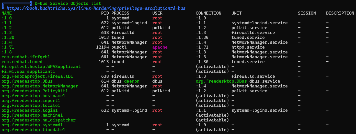Screen dimensions: 356x134
Task: Click the PID column header
Action: pos(105,13)
